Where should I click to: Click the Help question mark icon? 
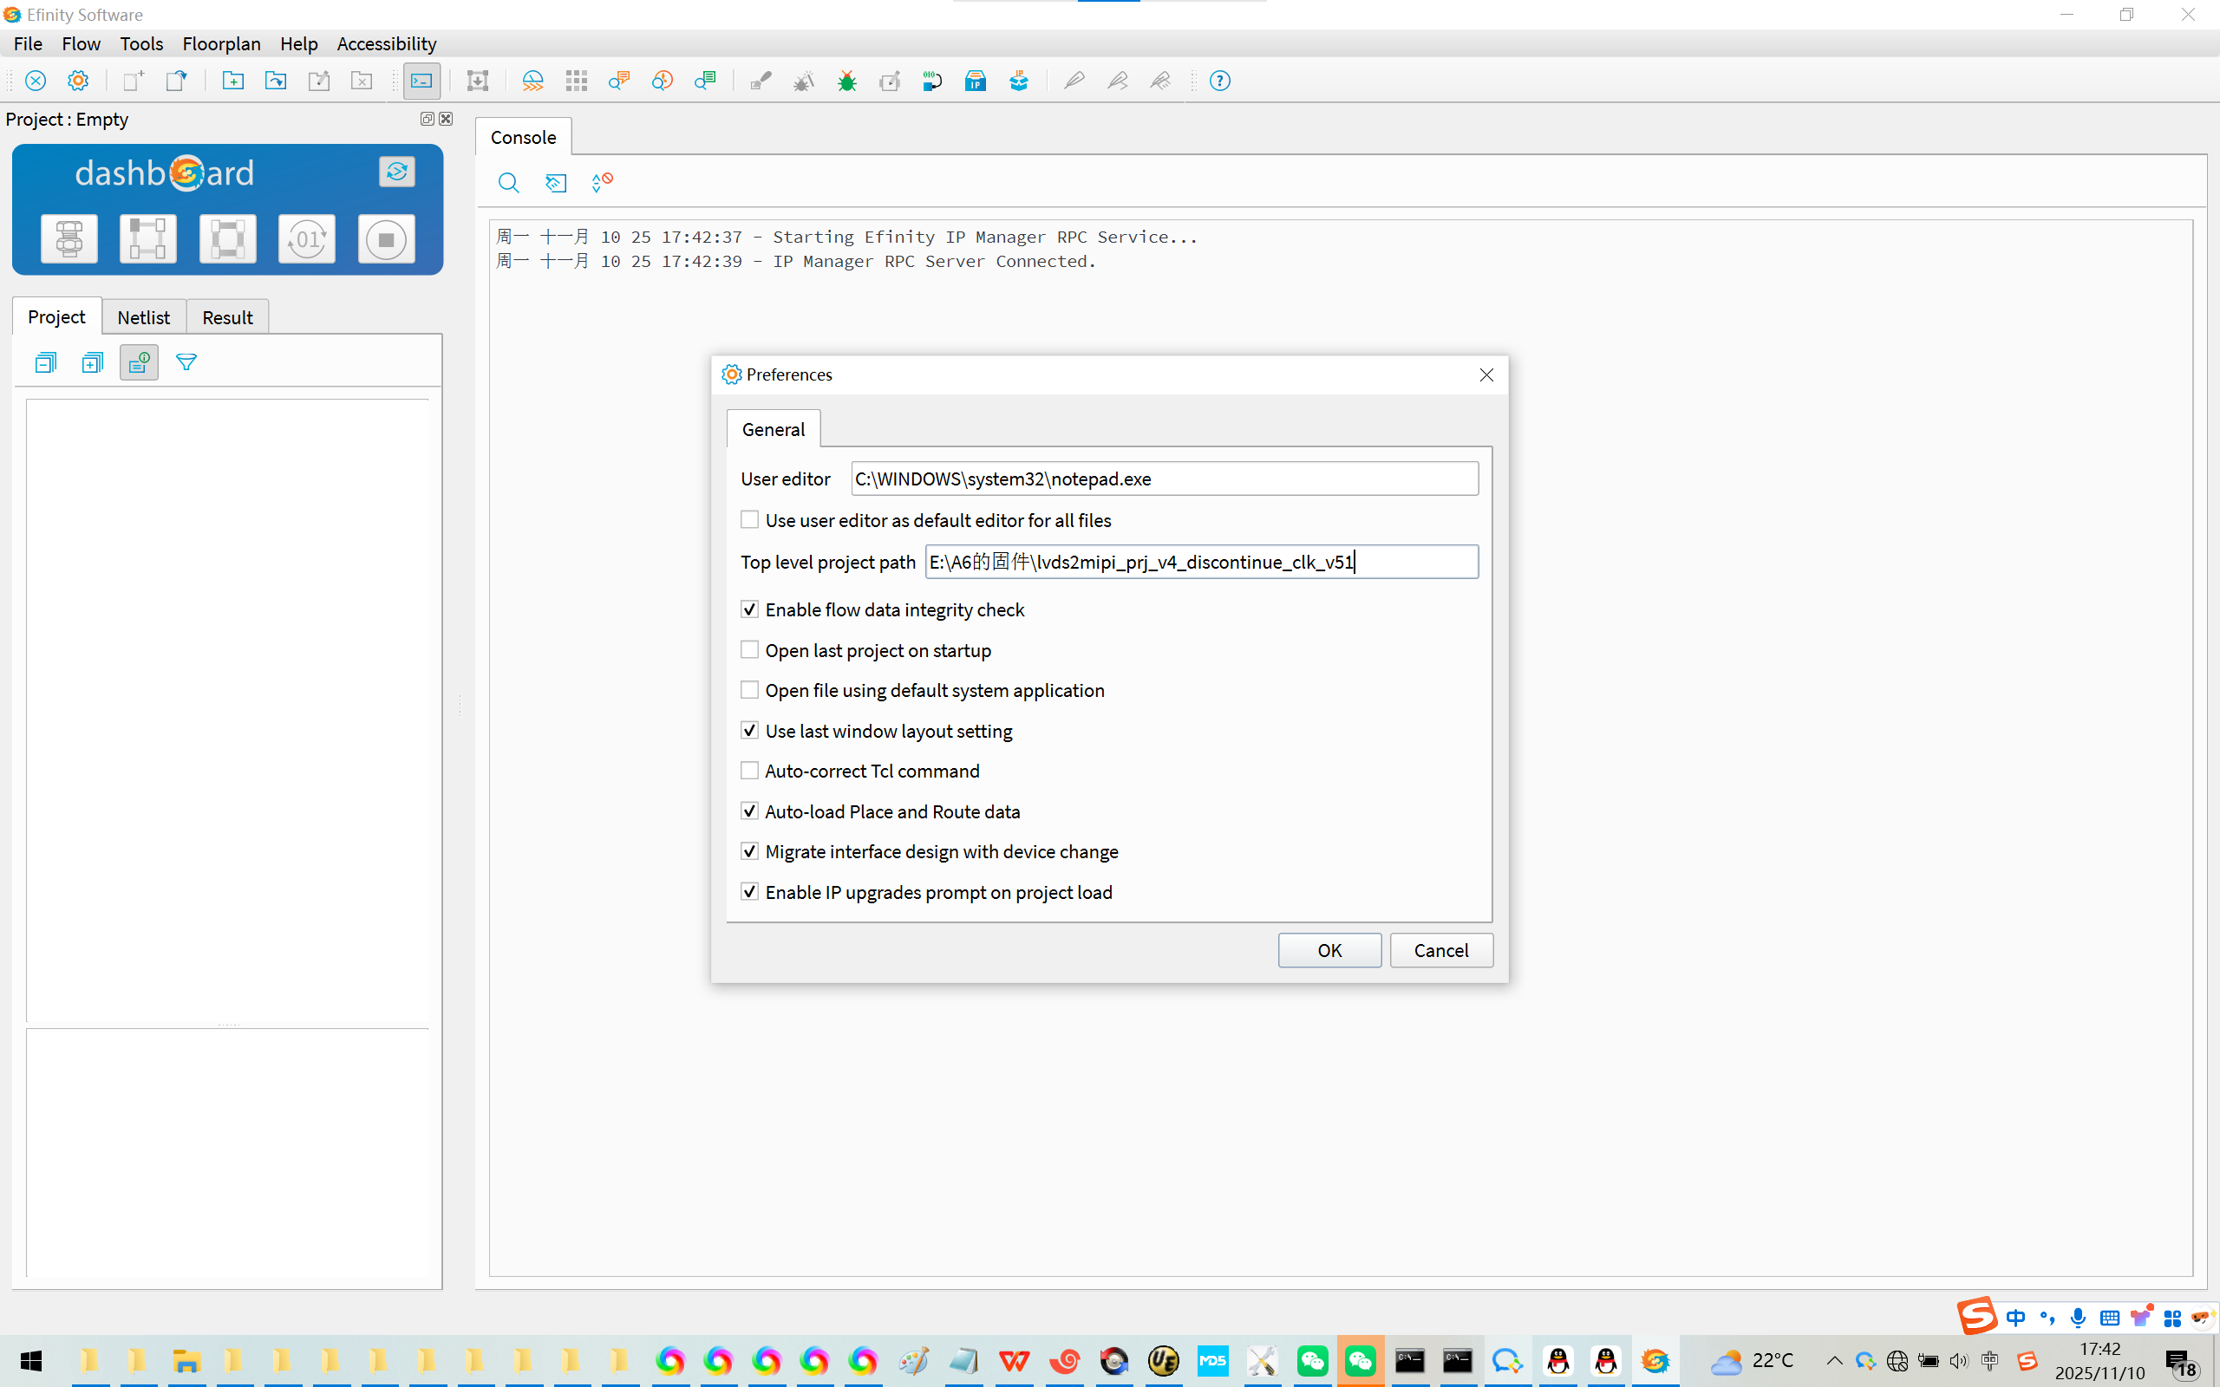[1219, 81]
